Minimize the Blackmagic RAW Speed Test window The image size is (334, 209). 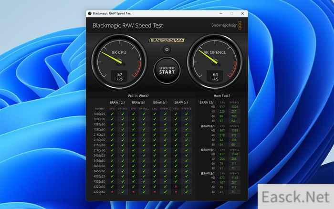[x=221, y=13]
